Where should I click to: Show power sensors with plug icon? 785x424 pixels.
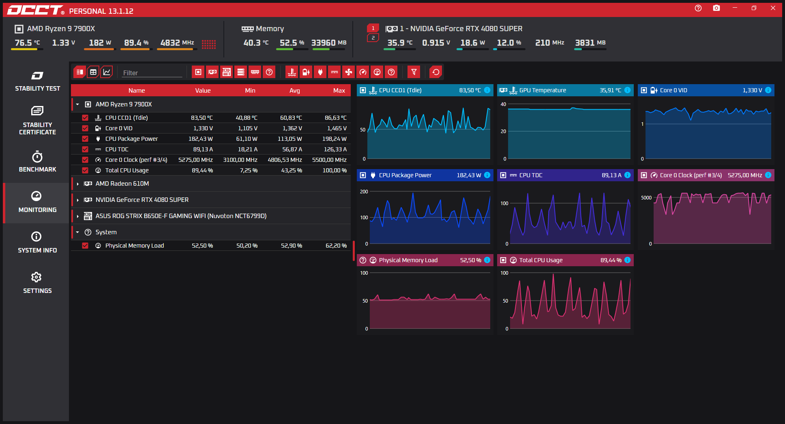pos(320,72)
